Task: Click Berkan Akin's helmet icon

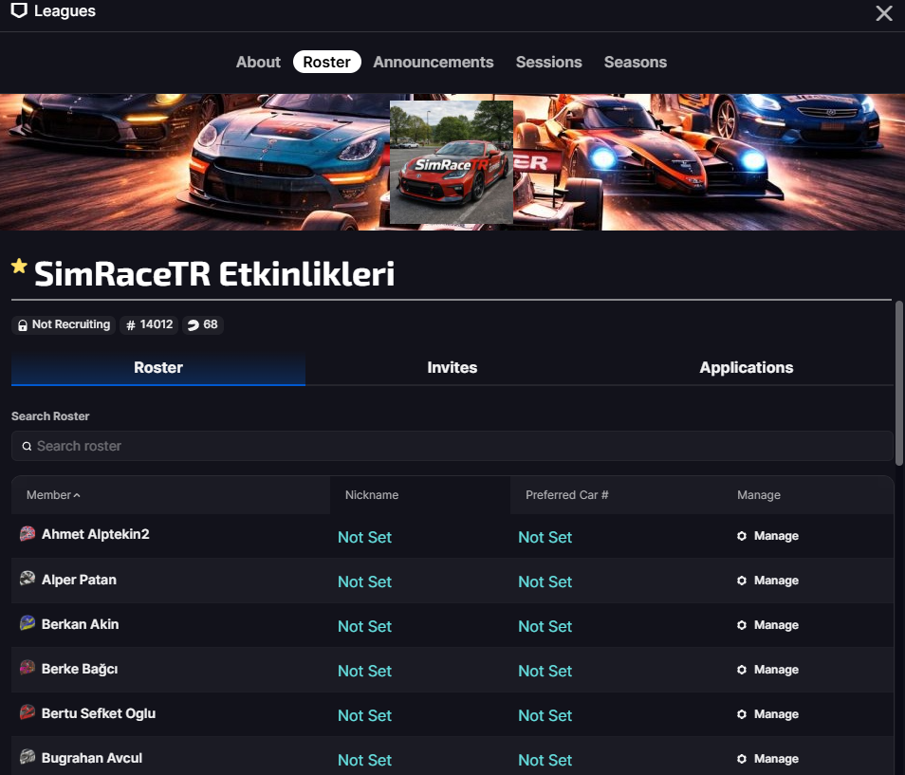Action: point(28,623)
